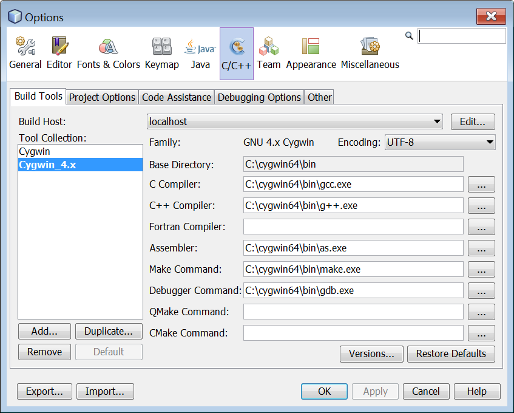Switch to the Code Assistance tab
Viewport: 514px width, 413px height.
click(x=177, y=97)
